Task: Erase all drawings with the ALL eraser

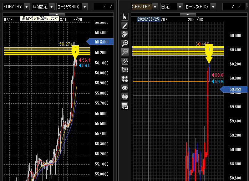Action: [x=125, y=35]
